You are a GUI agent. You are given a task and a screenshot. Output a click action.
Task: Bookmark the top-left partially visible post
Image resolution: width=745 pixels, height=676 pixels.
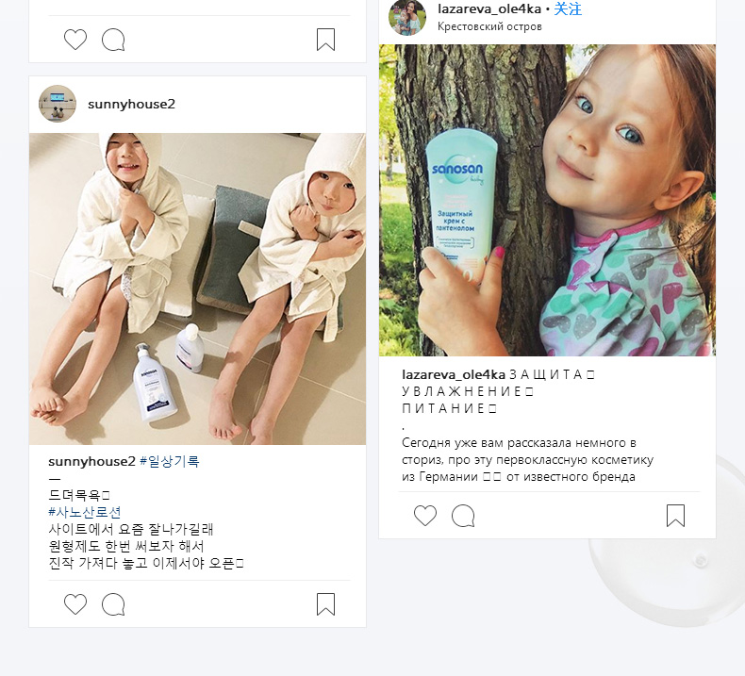tap(326, 40)
